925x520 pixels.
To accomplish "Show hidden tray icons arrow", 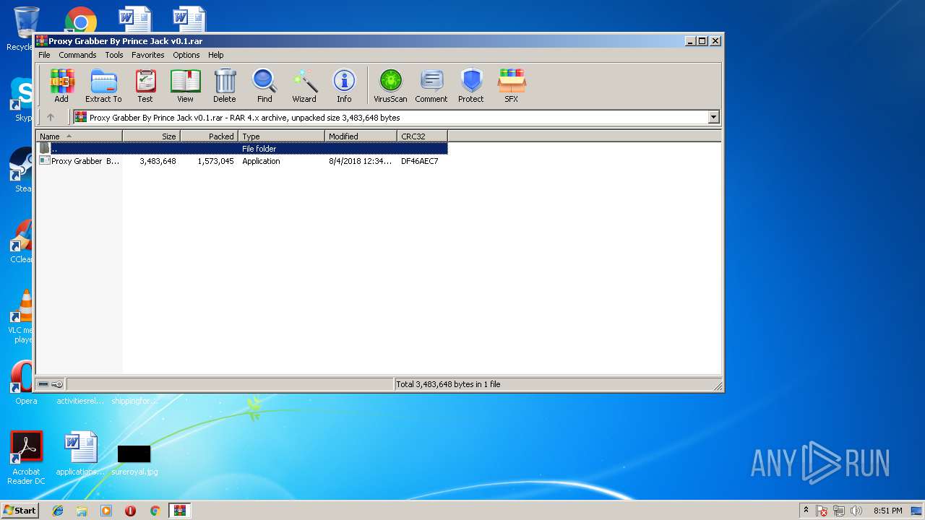I will (806, 510).
